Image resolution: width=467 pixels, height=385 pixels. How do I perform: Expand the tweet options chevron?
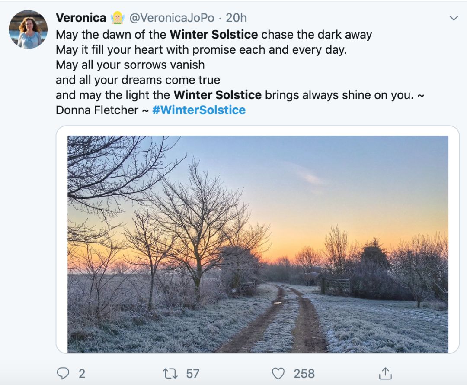454,18
